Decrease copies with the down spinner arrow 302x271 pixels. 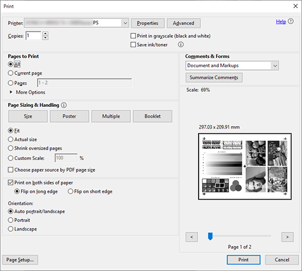point(45,38)
